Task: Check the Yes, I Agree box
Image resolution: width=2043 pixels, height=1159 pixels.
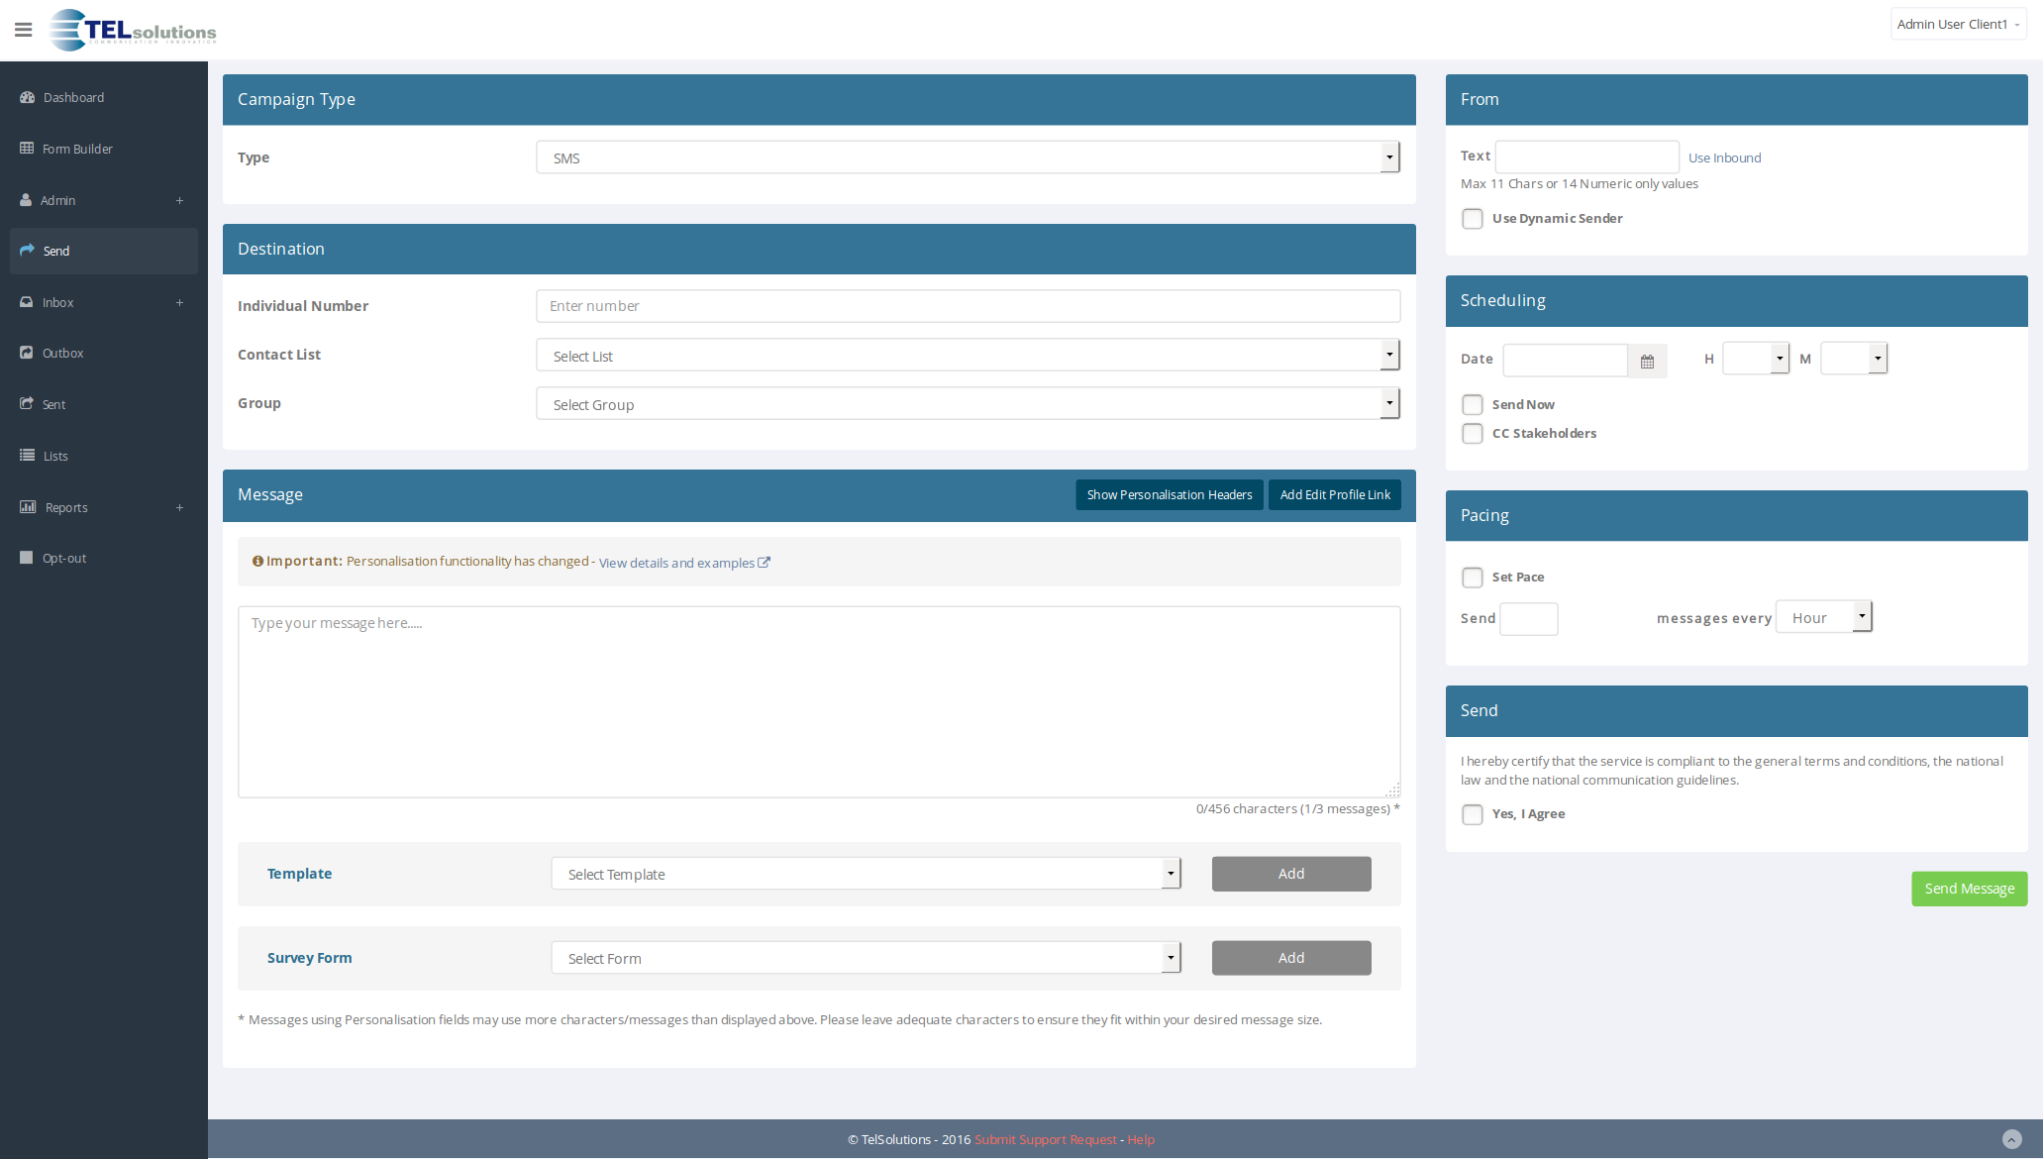Action: point(1473,814)
